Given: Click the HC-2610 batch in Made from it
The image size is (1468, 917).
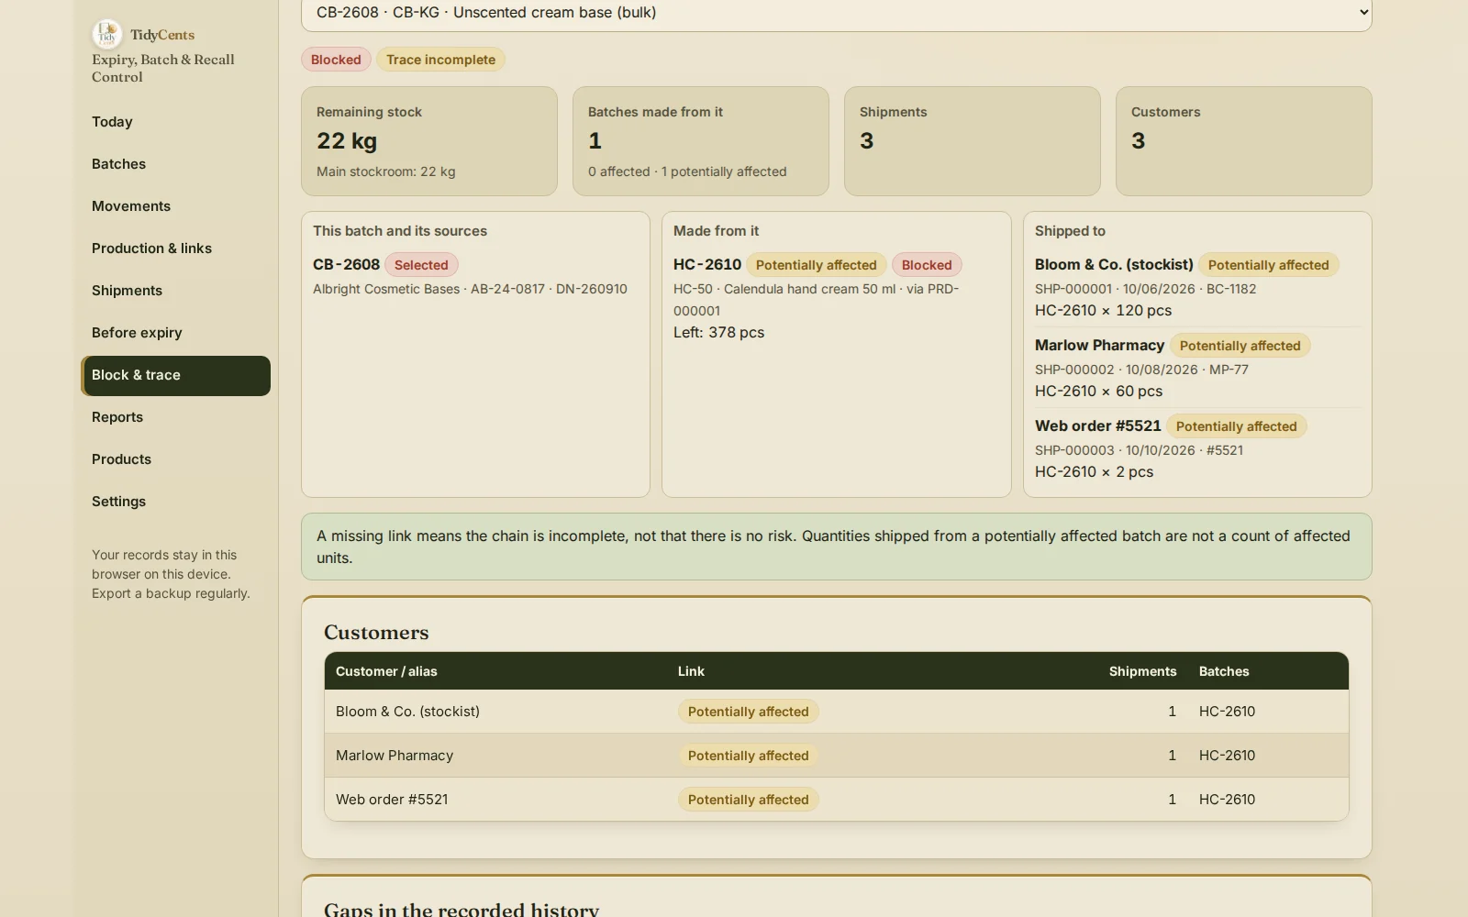Looking at the screenshot, I should 706,264.
